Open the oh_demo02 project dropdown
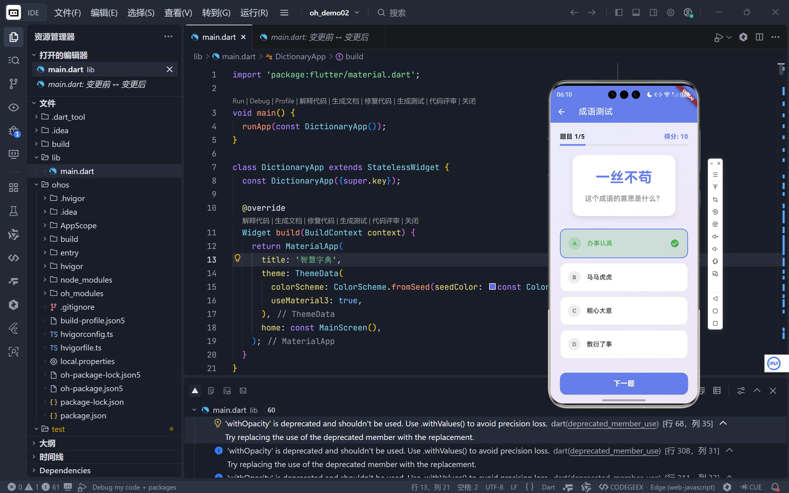Viewport: 789px width, 493px height. (334, 13)
